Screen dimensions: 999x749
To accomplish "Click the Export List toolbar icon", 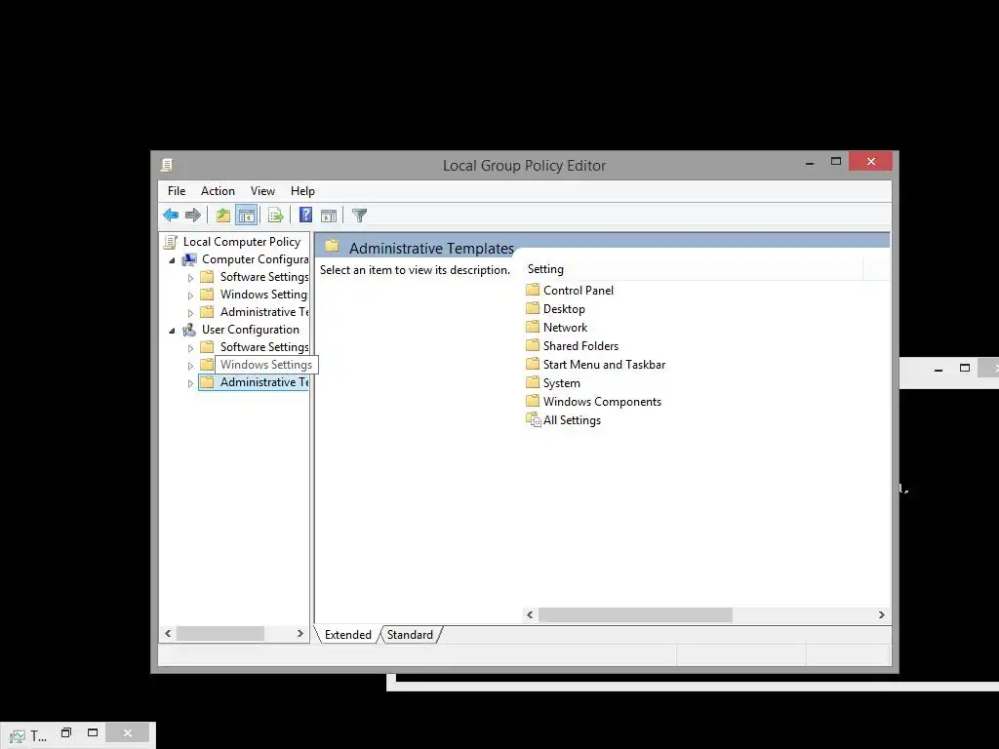I will (x=276, y=216).
